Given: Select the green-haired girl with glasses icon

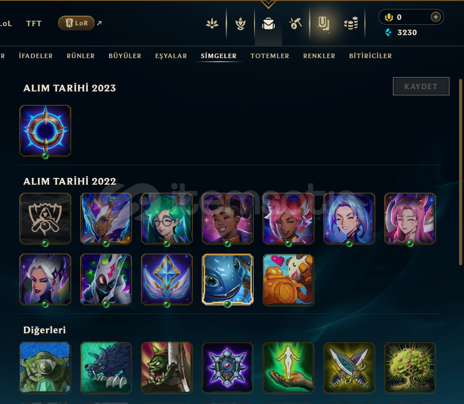Looking at the screenshot, I should [x=167, y=218].
